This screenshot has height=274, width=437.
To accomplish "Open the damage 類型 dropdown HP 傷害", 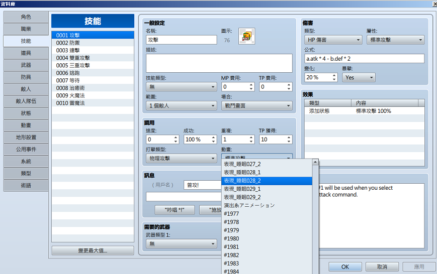I will tap(333, 40).
